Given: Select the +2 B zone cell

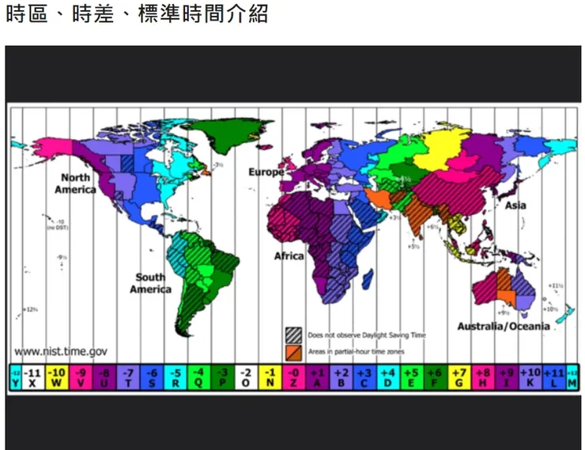Looking at the screenshot, I should click(x=341, y=377).
